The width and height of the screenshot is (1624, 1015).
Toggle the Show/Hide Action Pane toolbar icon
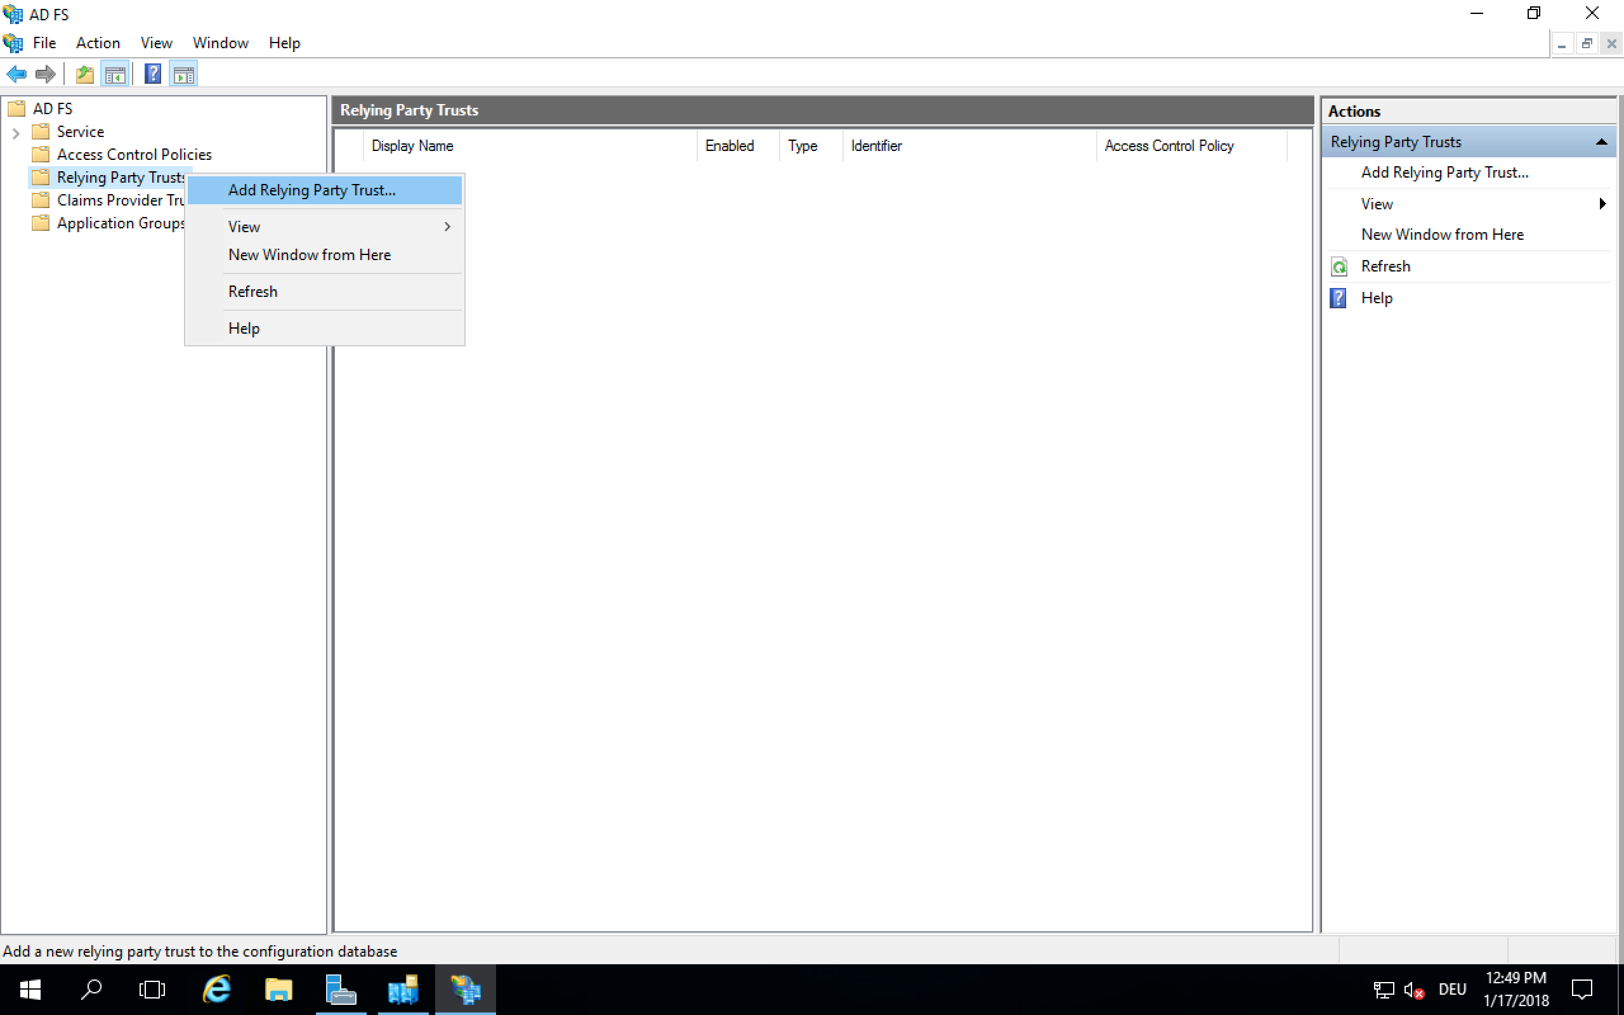[x=183, y=74]
